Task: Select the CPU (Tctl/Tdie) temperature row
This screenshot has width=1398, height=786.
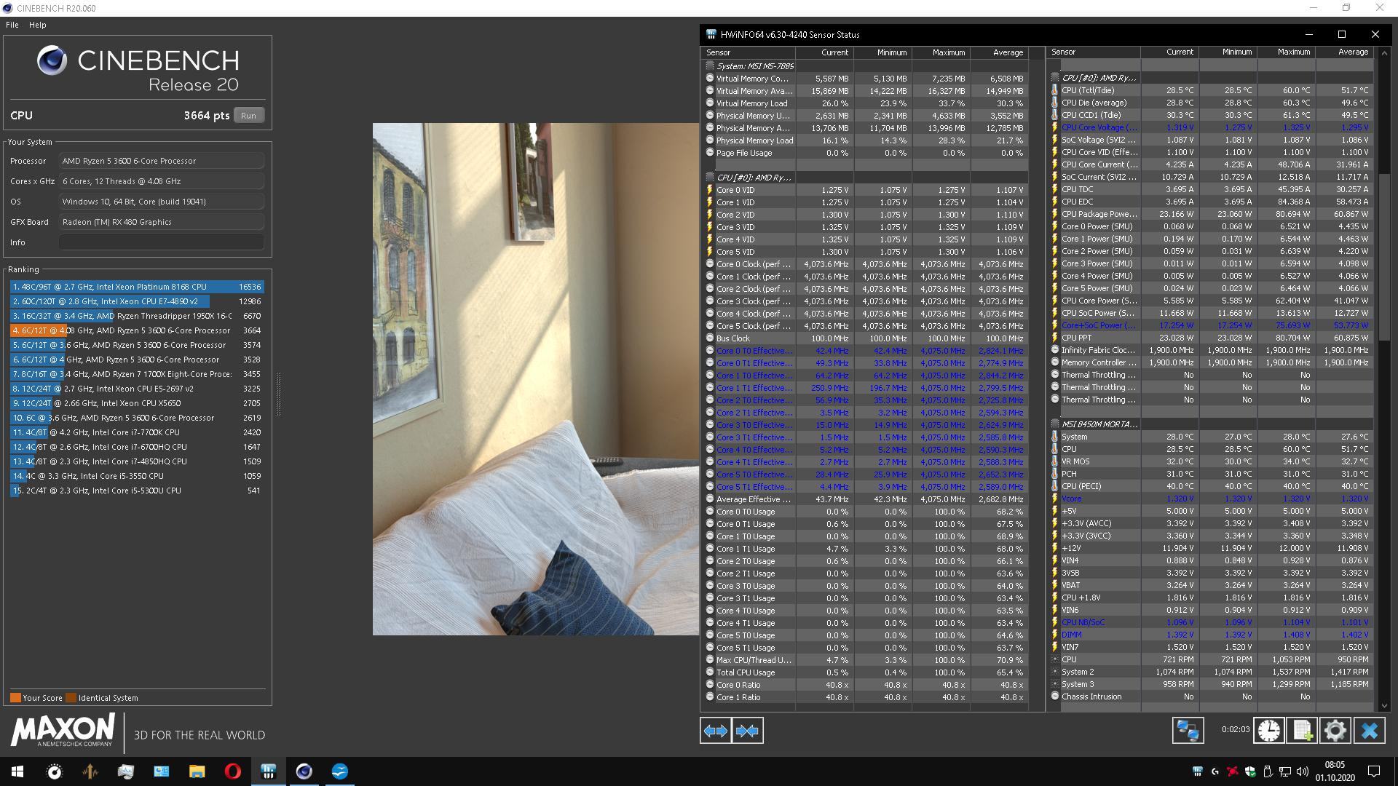Action: [x=1211, y=90]
